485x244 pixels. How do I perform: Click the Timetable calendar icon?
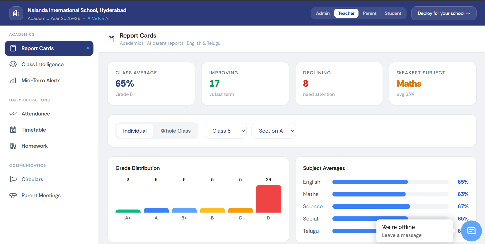[13, 130]
